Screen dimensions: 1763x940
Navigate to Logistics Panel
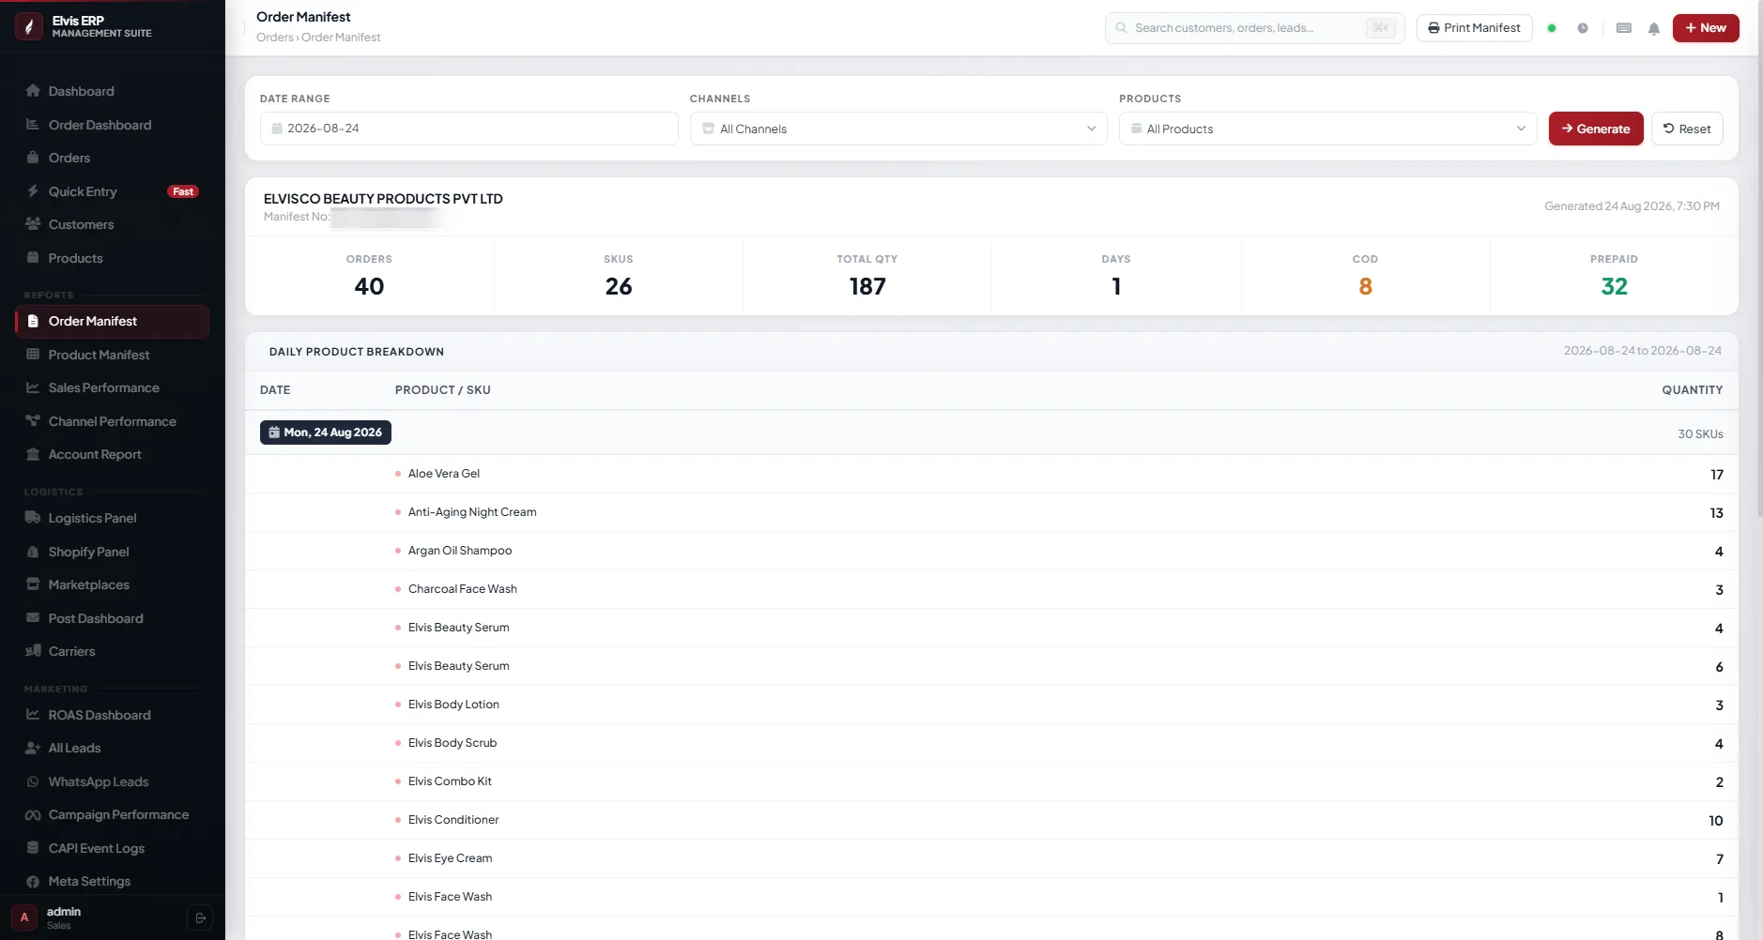[x=112, y=518]
